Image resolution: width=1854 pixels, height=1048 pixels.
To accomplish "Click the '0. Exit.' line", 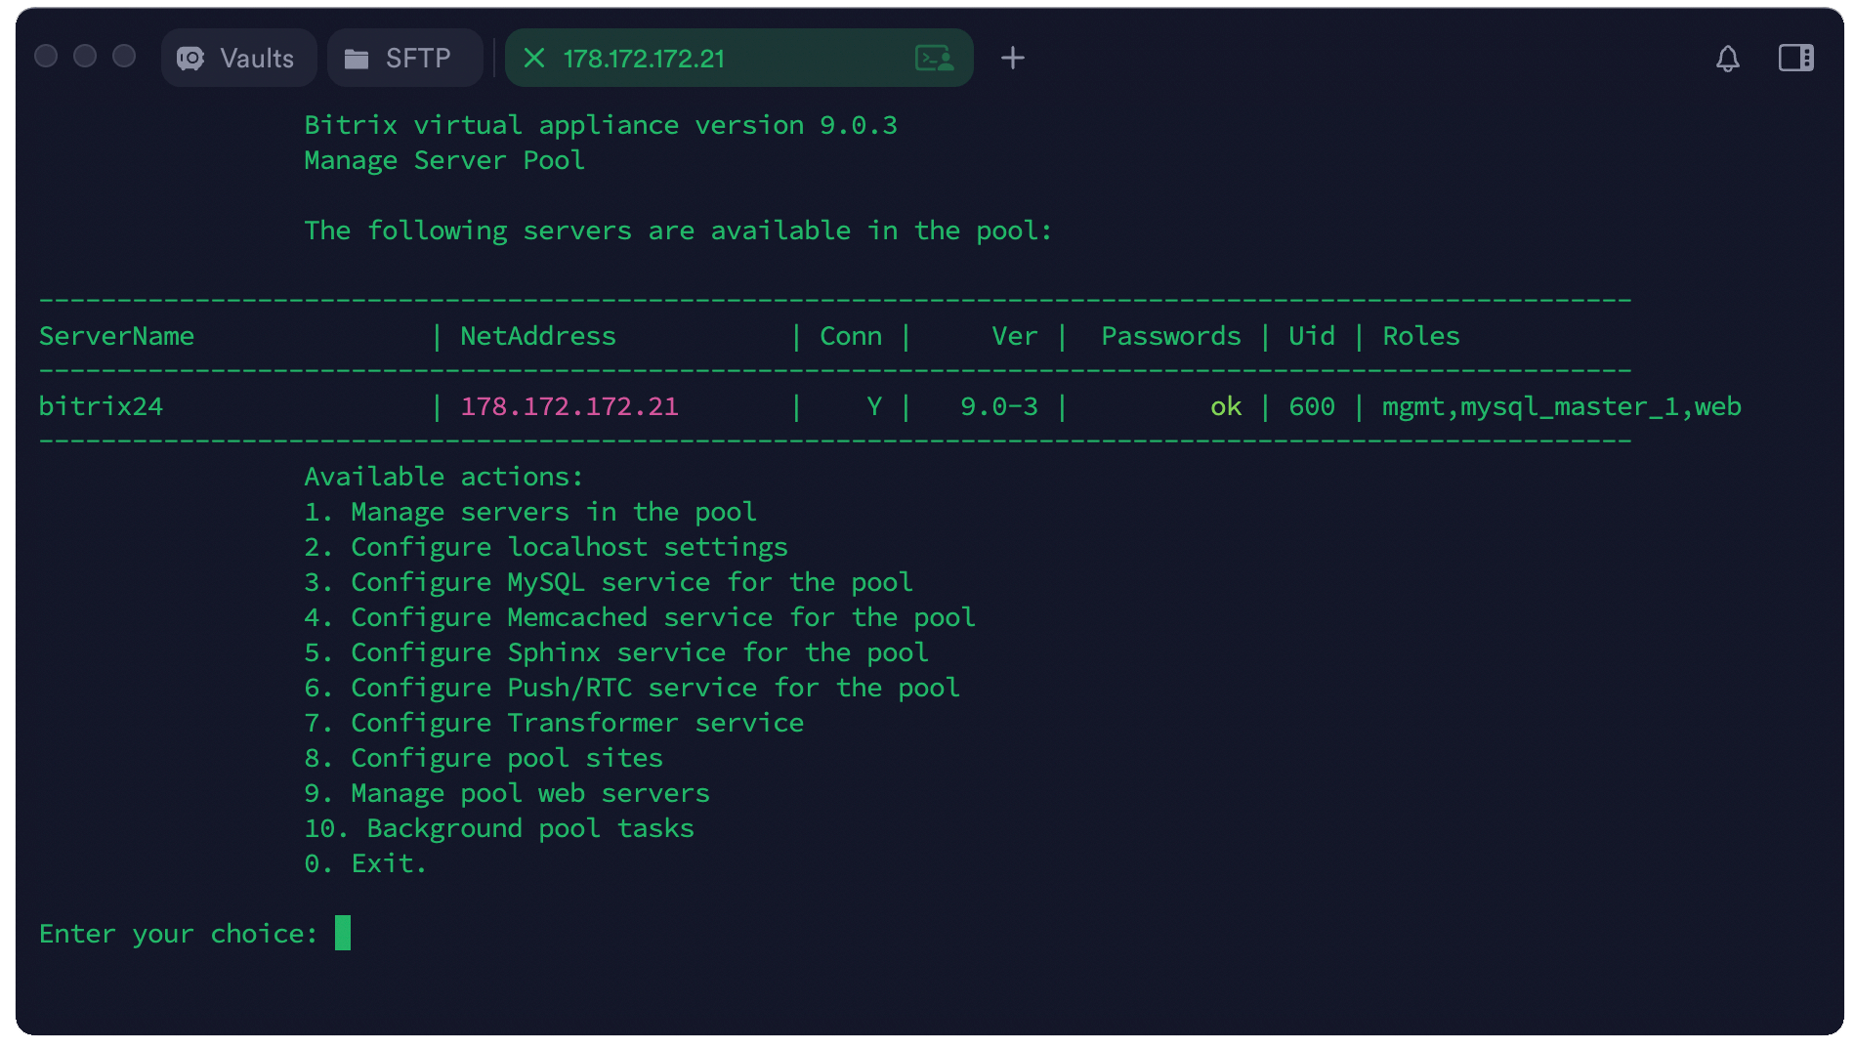I will (x=389, y=863).
